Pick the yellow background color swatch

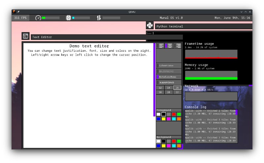click(164, 146)
